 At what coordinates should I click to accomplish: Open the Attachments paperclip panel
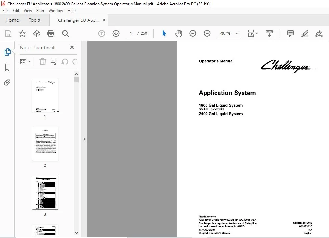(7, 82)
